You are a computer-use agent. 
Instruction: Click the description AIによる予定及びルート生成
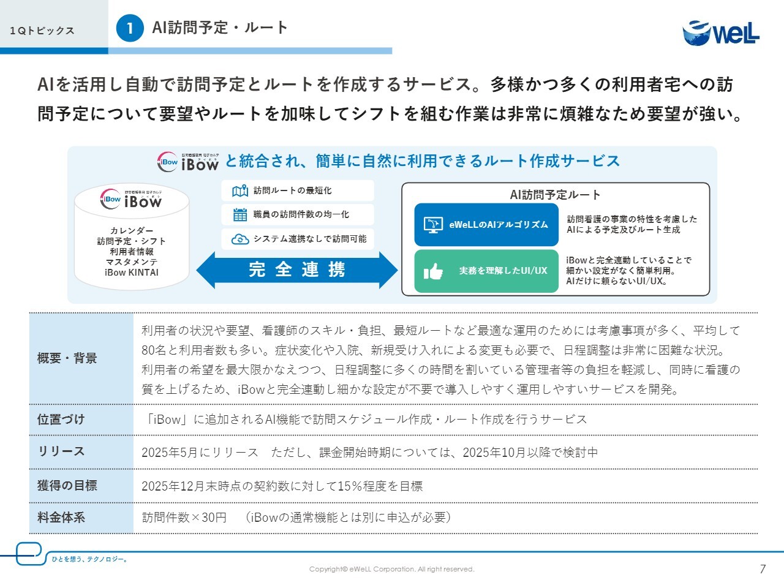624,230
